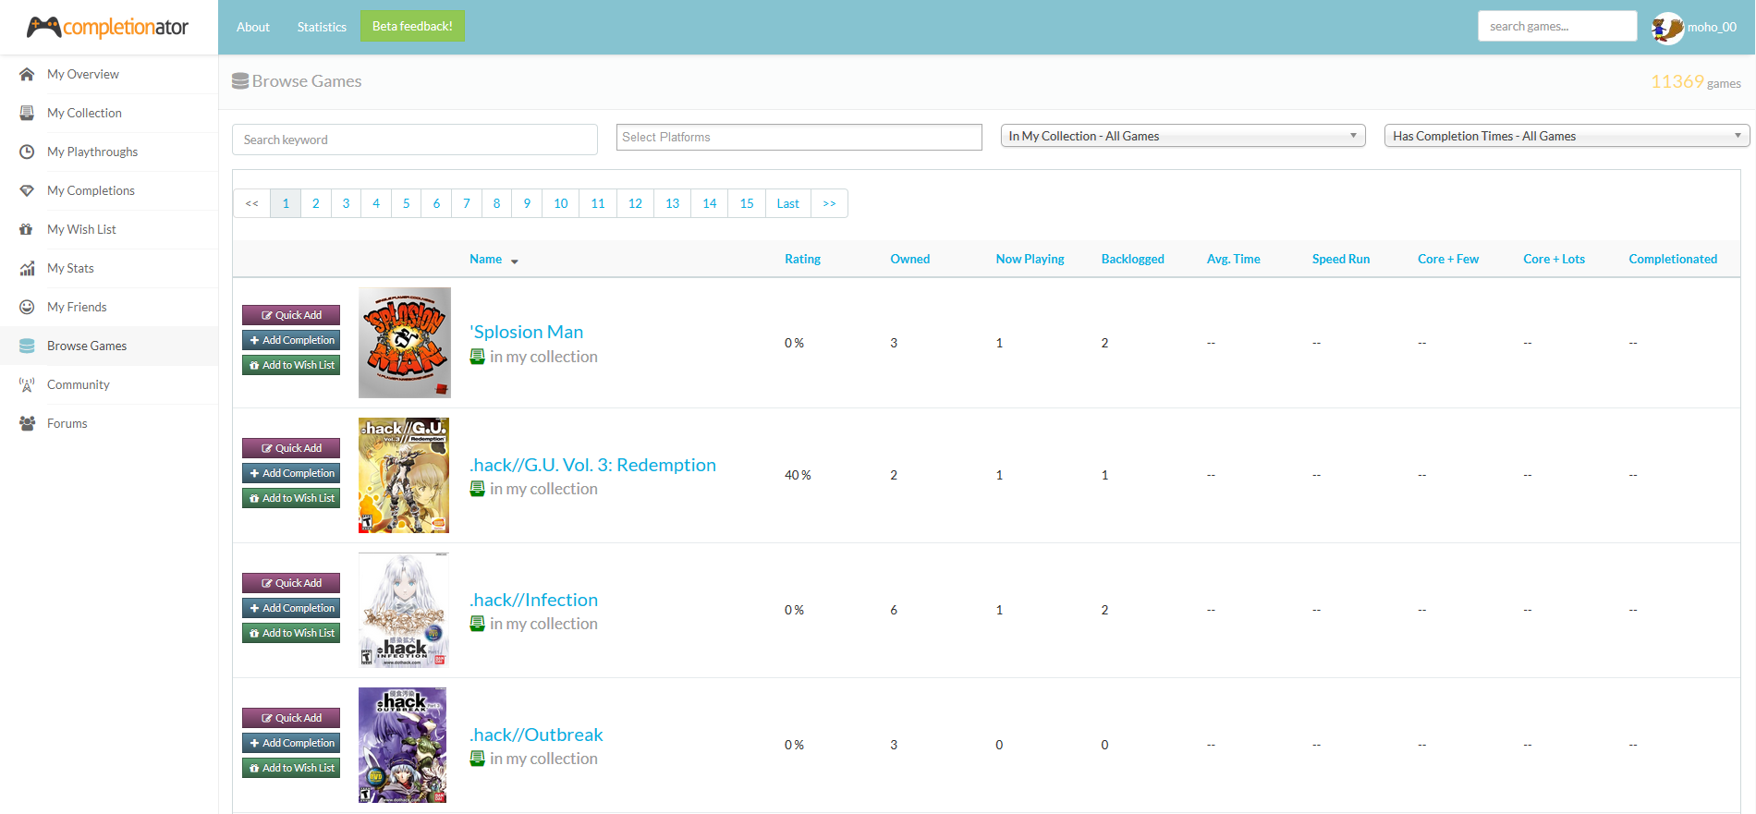1756x814 pixels.
Task: Open the 'Splosion Man game link
Action: point(527,332)
